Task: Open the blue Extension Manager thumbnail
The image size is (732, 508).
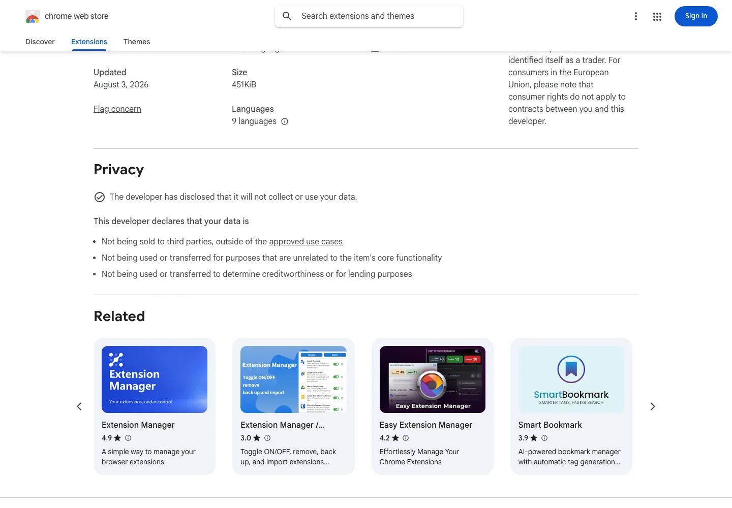Action: click(x=155, y=379)
